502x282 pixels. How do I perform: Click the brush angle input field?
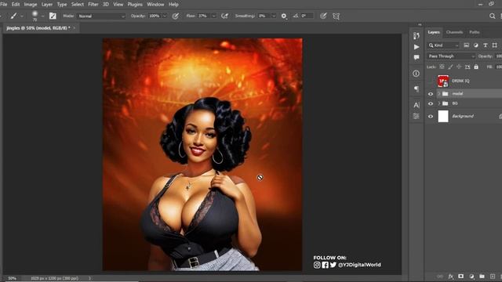(307, 16)
